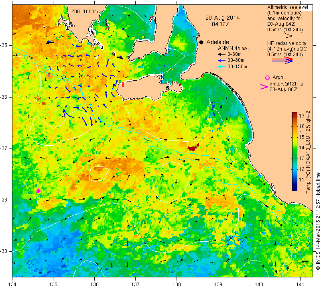The width and height of the screenshot is (321, 289).
Task: Click the 17 value on the colorbar
Action: (302, 116)
